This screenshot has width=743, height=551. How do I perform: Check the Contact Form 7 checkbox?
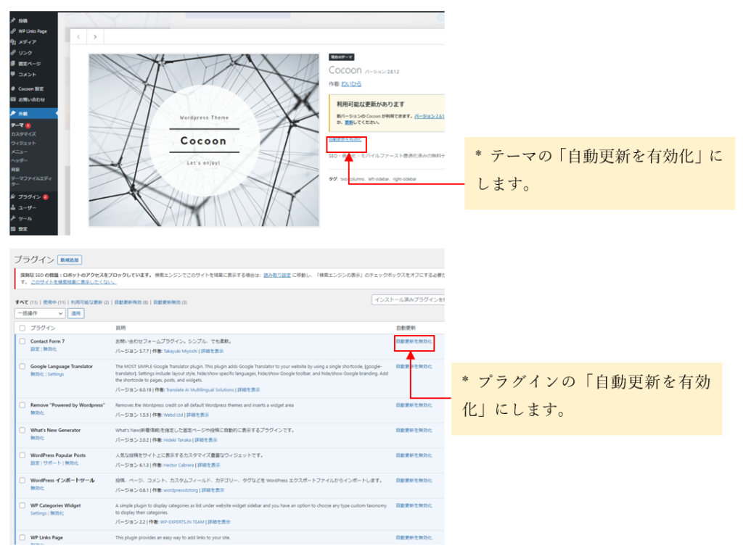pos(22,341)
